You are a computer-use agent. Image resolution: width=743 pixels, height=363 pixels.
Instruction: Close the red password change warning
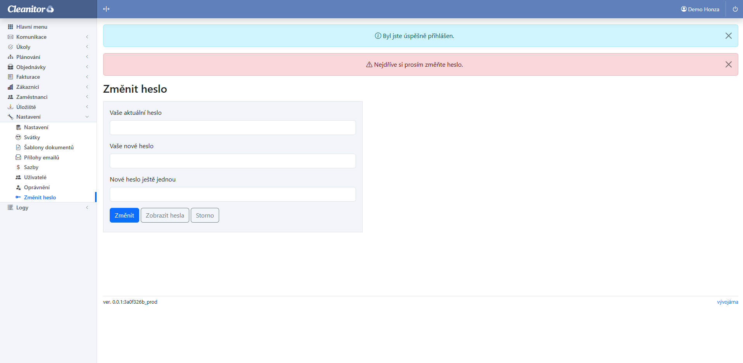pos(728,64)
